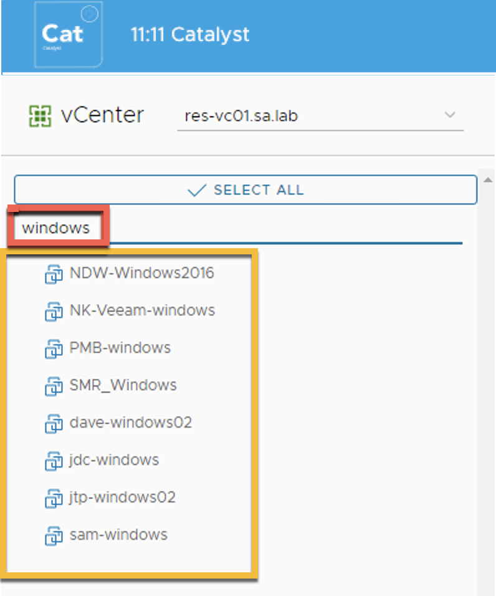Screen dimensions: 496x596
Task: Choose the NK-Veeam-windows entry
Action: (x=142, y=310)
